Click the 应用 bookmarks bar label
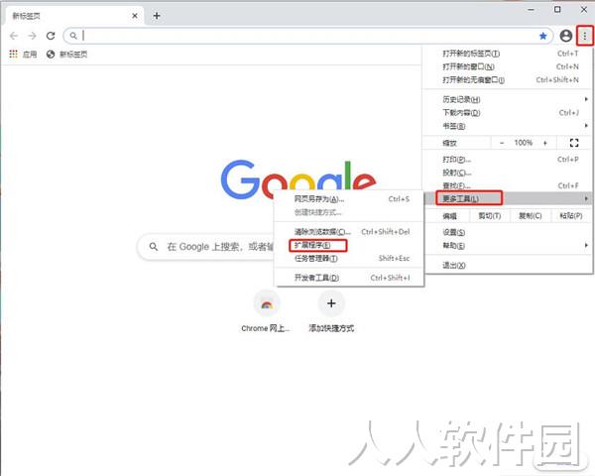The height and width of the screenshot is (476, 595). [30, 55]
